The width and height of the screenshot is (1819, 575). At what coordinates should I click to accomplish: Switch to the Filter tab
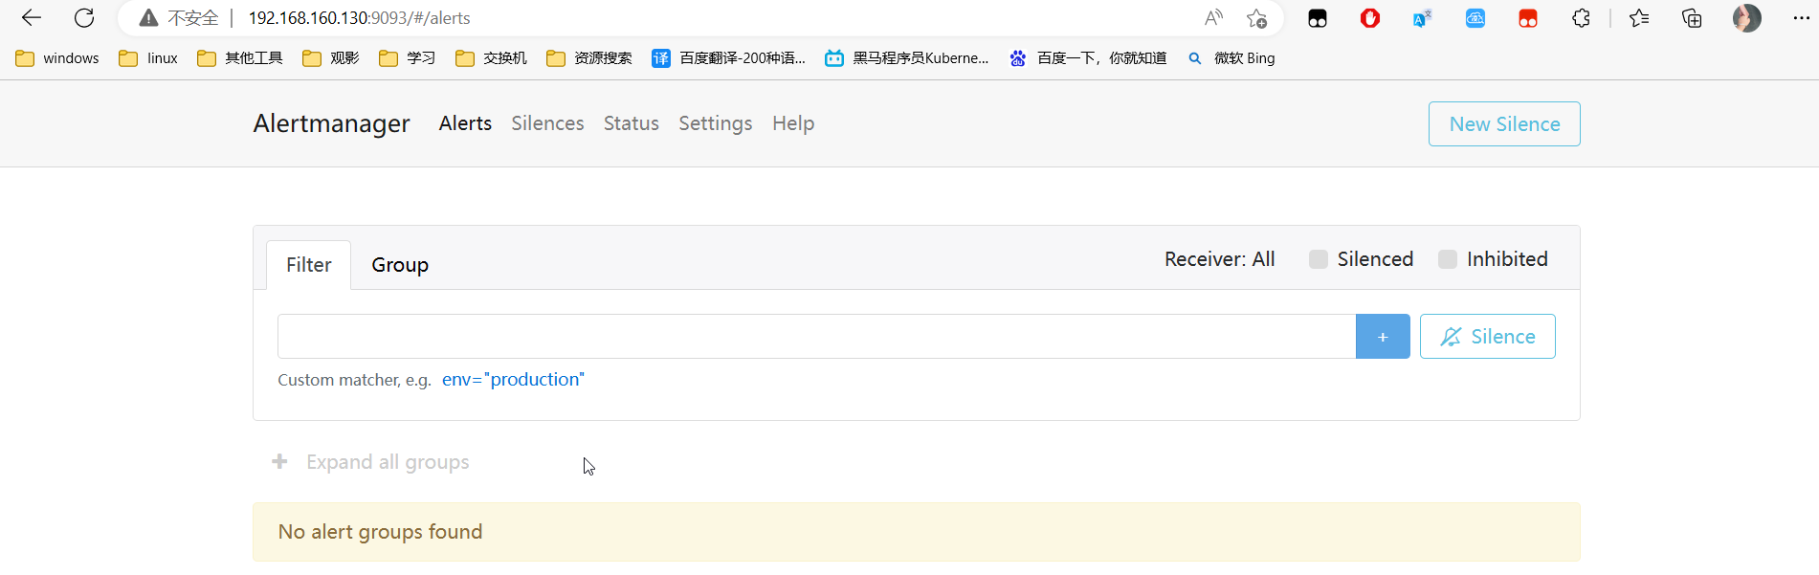[309, 265]
